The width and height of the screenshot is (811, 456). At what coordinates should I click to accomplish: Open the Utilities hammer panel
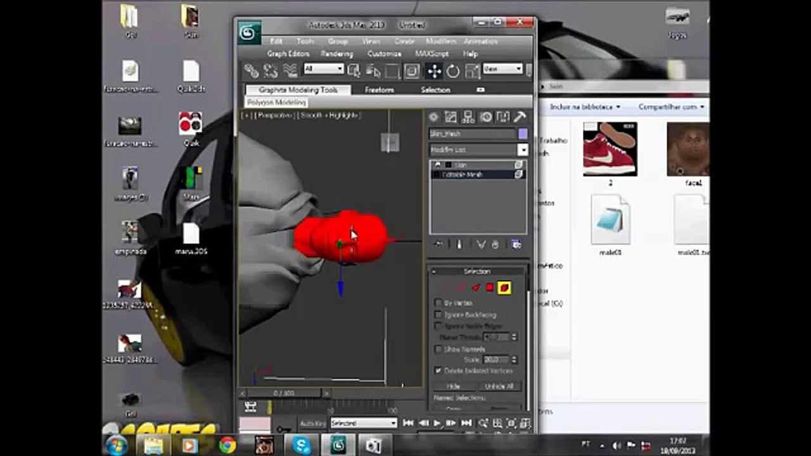click(520, 117)
